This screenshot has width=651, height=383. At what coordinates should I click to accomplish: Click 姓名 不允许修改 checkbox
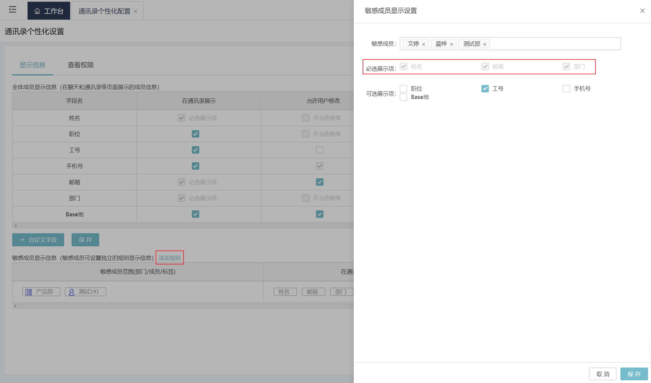pyautogui.click(x=306, y=118)
